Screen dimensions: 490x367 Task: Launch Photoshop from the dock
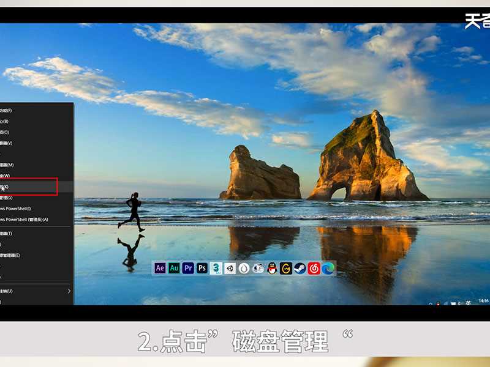202,268
